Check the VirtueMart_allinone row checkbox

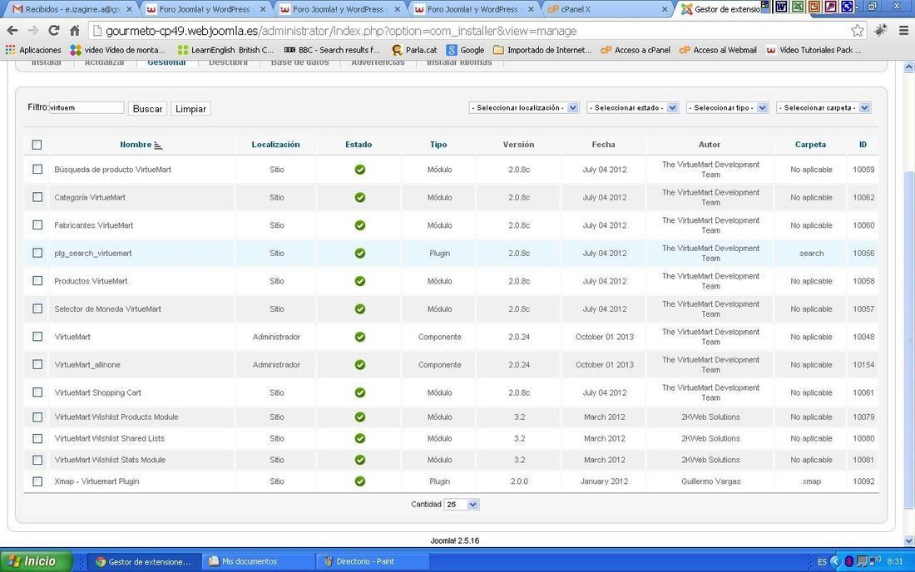[x=37, y=364]
